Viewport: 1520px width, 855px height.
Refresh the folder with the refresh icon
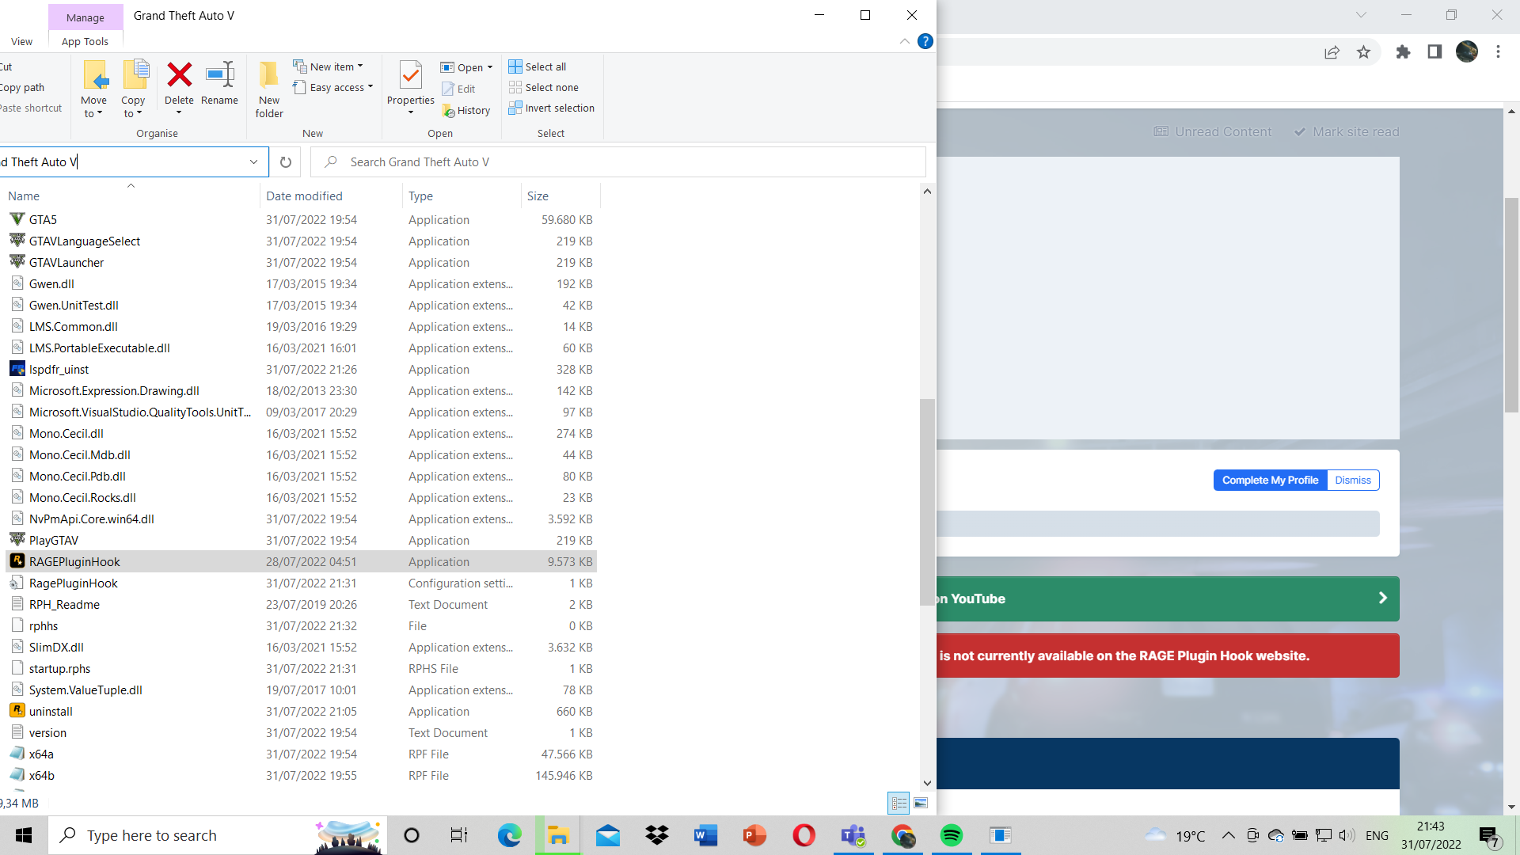click(286, 162)
